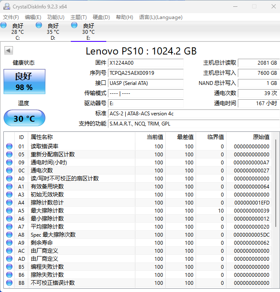Open the 文件(F) menu
Viewport: 280px width, 292px height.
coord(11,17)
